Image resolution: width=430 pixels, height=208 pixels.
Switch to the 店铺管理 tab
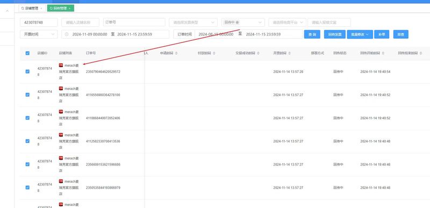pyautogui.click(x=32, y=9)
